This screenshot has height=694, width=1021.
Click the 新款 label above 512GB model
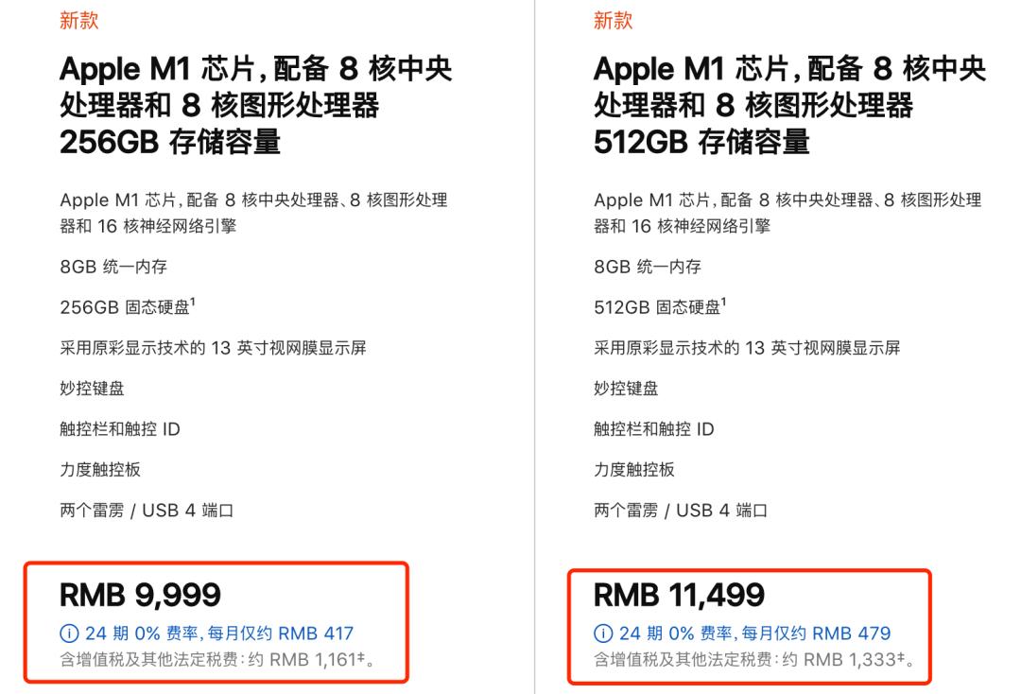pyautogui.click(x=613, y=22)
